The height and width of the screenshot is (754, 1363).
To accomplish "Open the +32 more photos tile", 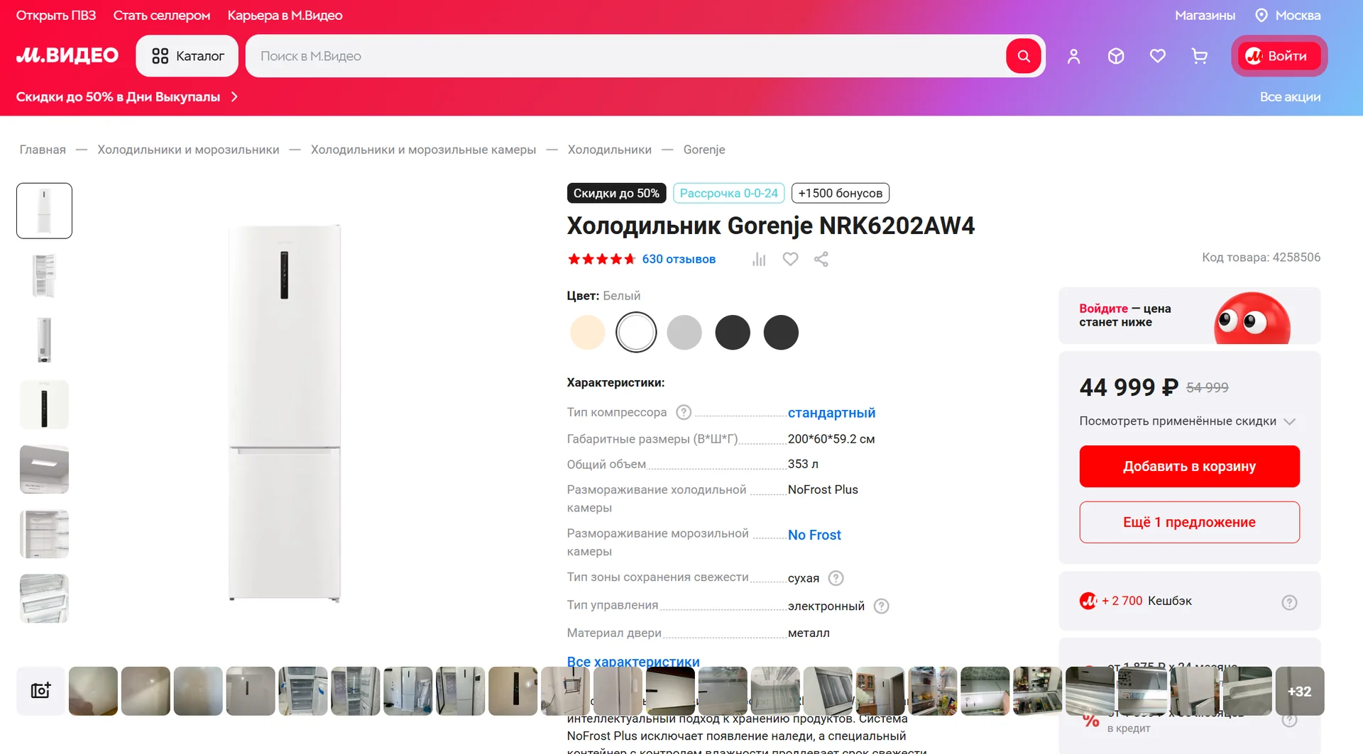I will pos(1299,691).
